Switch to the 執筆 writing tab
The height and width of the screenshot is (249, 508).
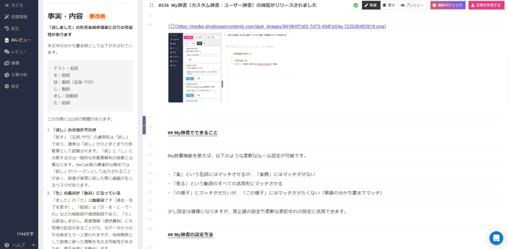point(371,5)
